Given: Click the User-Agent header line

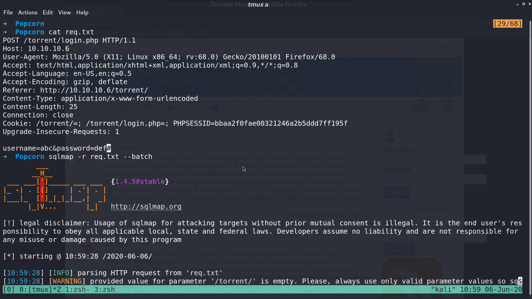Looking at the screenshot, I should [x=169, y=57].
